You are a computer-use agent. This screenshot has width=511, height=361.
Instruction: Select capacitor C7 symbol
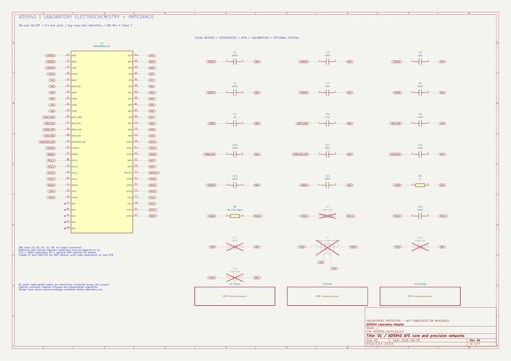235,123
